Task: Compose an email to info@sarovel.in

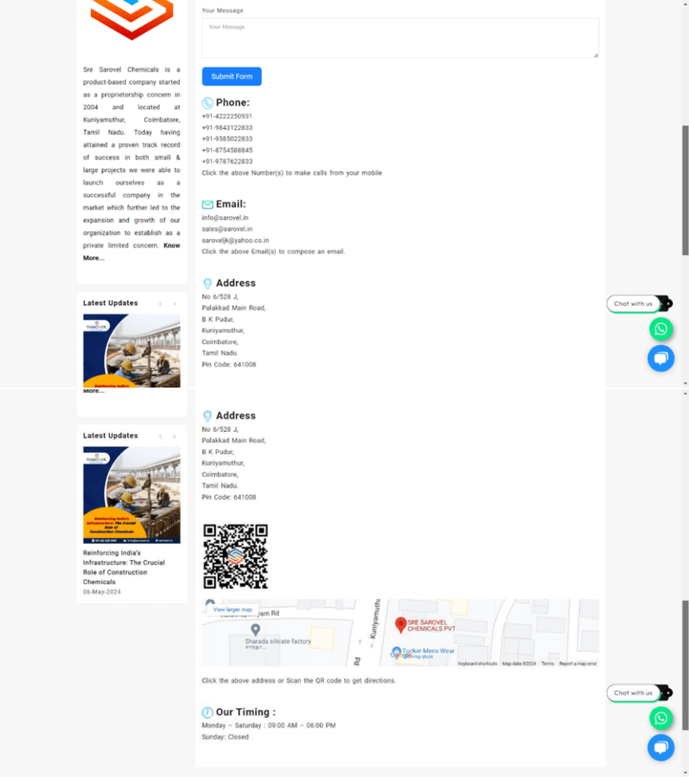Action: coord(225,218)
